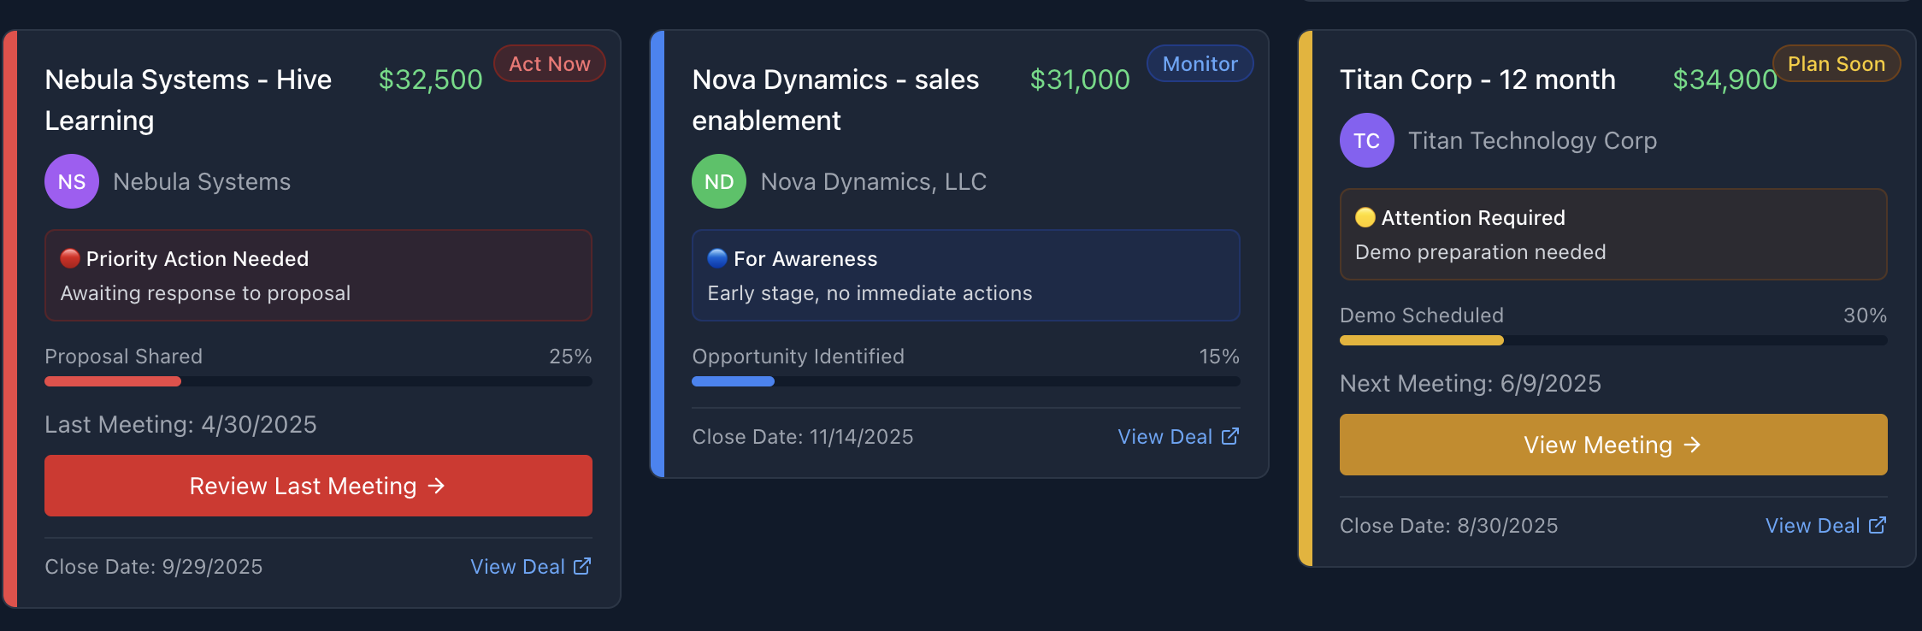Image resolution: width=1922 pixels, height=631 pixels.
Task: Click yellow dot beside Attention Required
Action: click(1365, 217)
